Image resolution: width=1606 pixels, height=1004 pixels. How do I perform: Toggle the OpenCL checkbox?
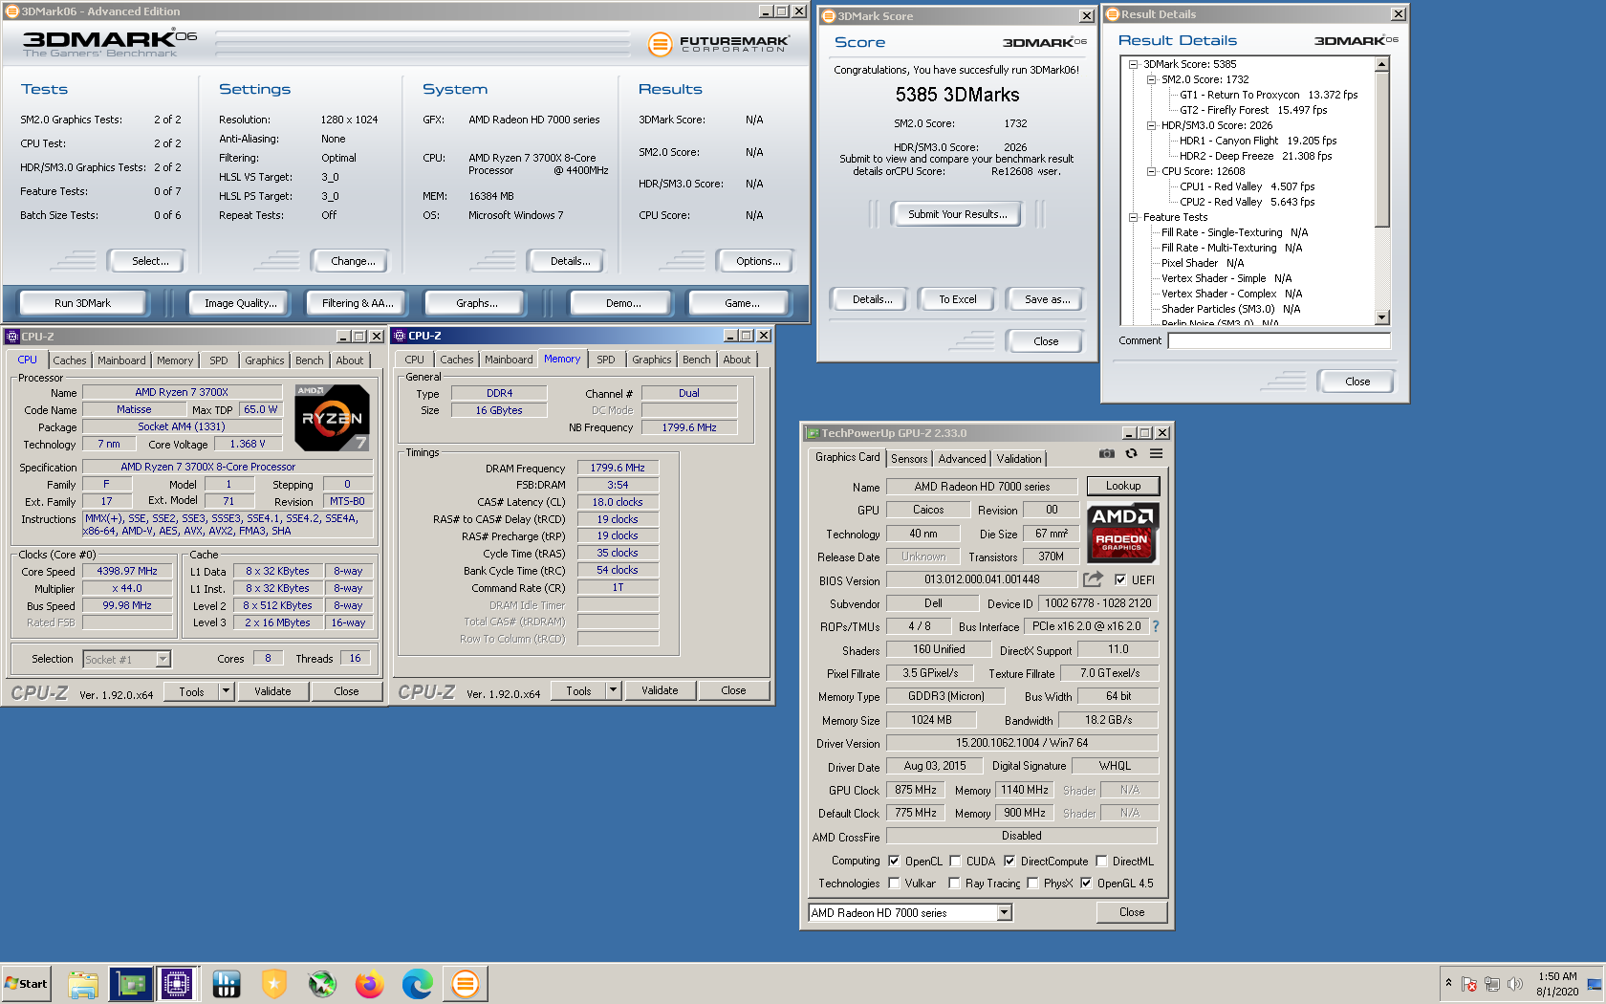point(894,861)
